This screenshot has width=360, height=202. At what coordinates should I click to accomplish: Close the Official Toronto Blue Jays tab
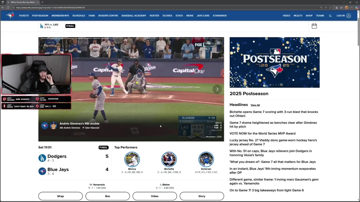click(38, 2)
